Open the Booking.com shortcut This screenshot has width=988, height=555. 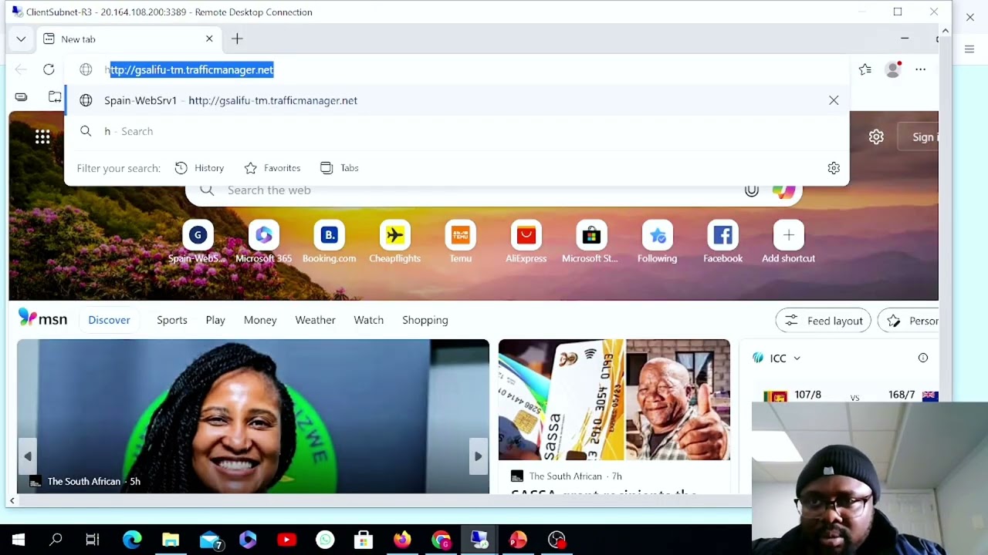point(330,243)
